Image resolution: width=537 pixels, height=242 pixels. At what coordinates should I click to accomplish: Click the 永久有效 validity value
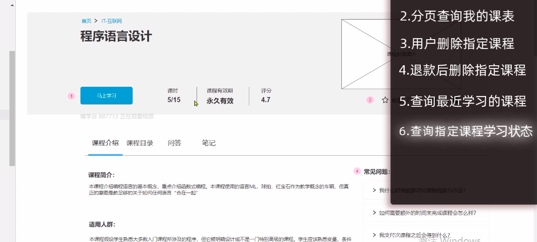coord(220,101)
